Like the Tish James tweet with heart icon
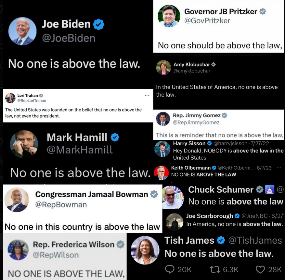 click(260, 270)
